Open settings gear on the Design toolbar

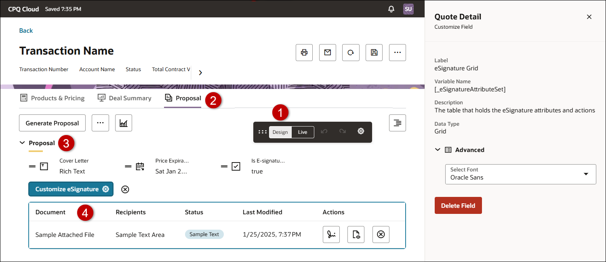pos(361,131)
